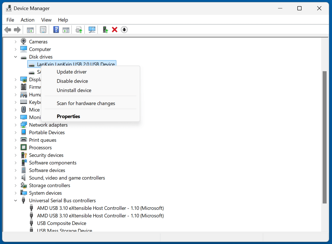Click the Forward navigation arrow in the toolbar
332x244 pixels.
[x=17, y=29]
